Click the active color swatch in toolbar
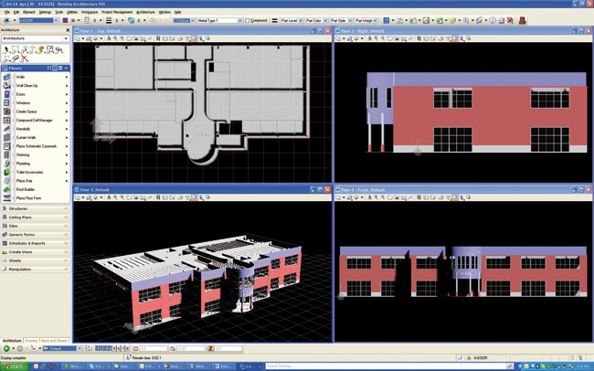 [x=66, y=20]
